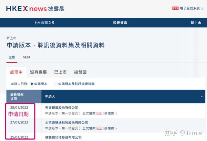Viewport: 207px width, 141px height.
Task: Click PDF icon in 北京億華通科技 row
Action: (x=99, y=128)
